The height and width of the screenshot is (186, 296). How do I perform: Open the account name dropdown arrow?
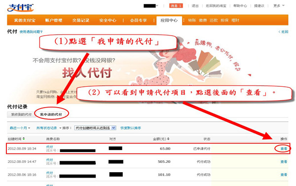[157, 6]
